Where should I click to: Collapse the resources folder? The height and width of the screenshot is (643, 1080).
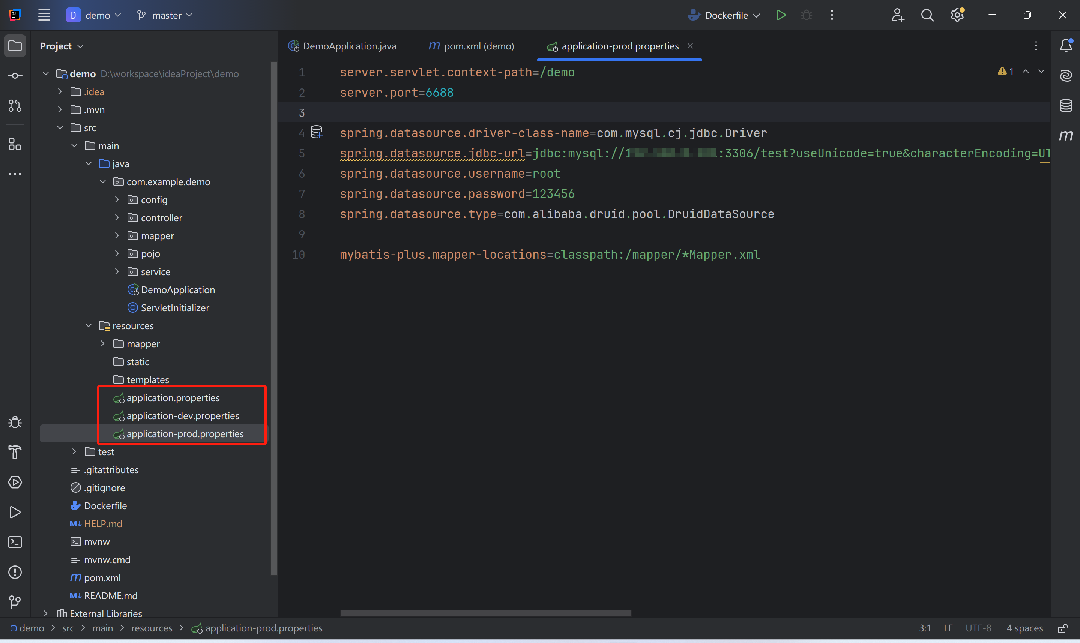(89, 326)
